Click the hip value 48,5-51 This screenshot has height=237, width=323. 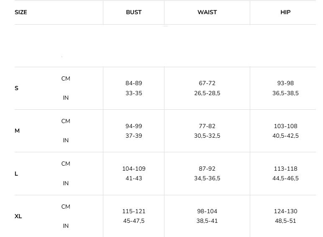pyautogui.click(x=285, y=221)
